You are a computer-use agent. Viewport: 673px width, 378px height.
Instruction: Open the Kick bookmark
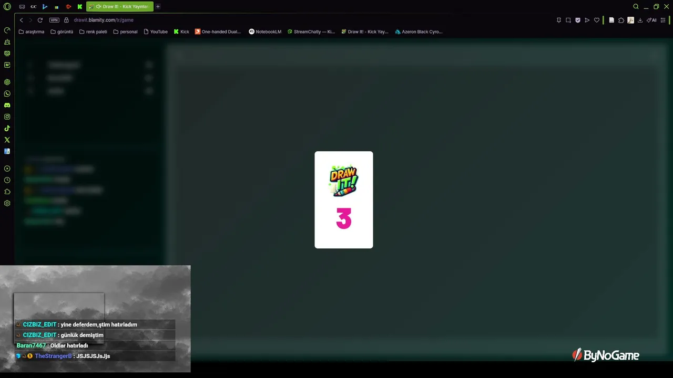(181, 31)
